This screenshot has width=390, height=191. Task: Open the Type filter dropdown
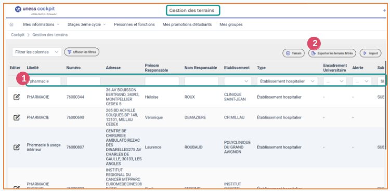[287, 81]
